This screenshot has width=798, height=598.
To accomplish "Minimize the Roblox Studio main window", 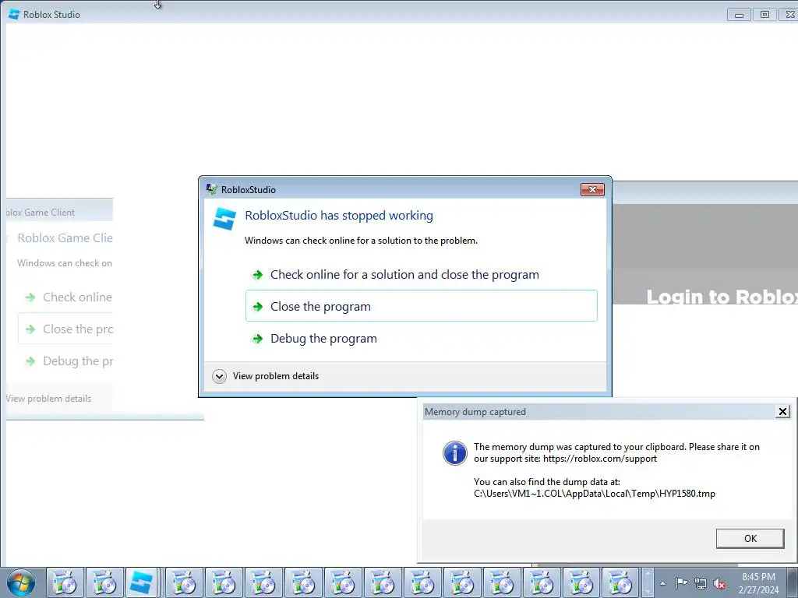I will 739,15.
